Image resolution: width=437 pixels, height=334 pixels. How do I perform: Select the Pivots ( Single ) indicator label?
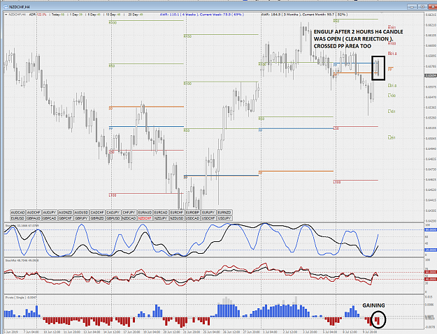coord(20,298)
